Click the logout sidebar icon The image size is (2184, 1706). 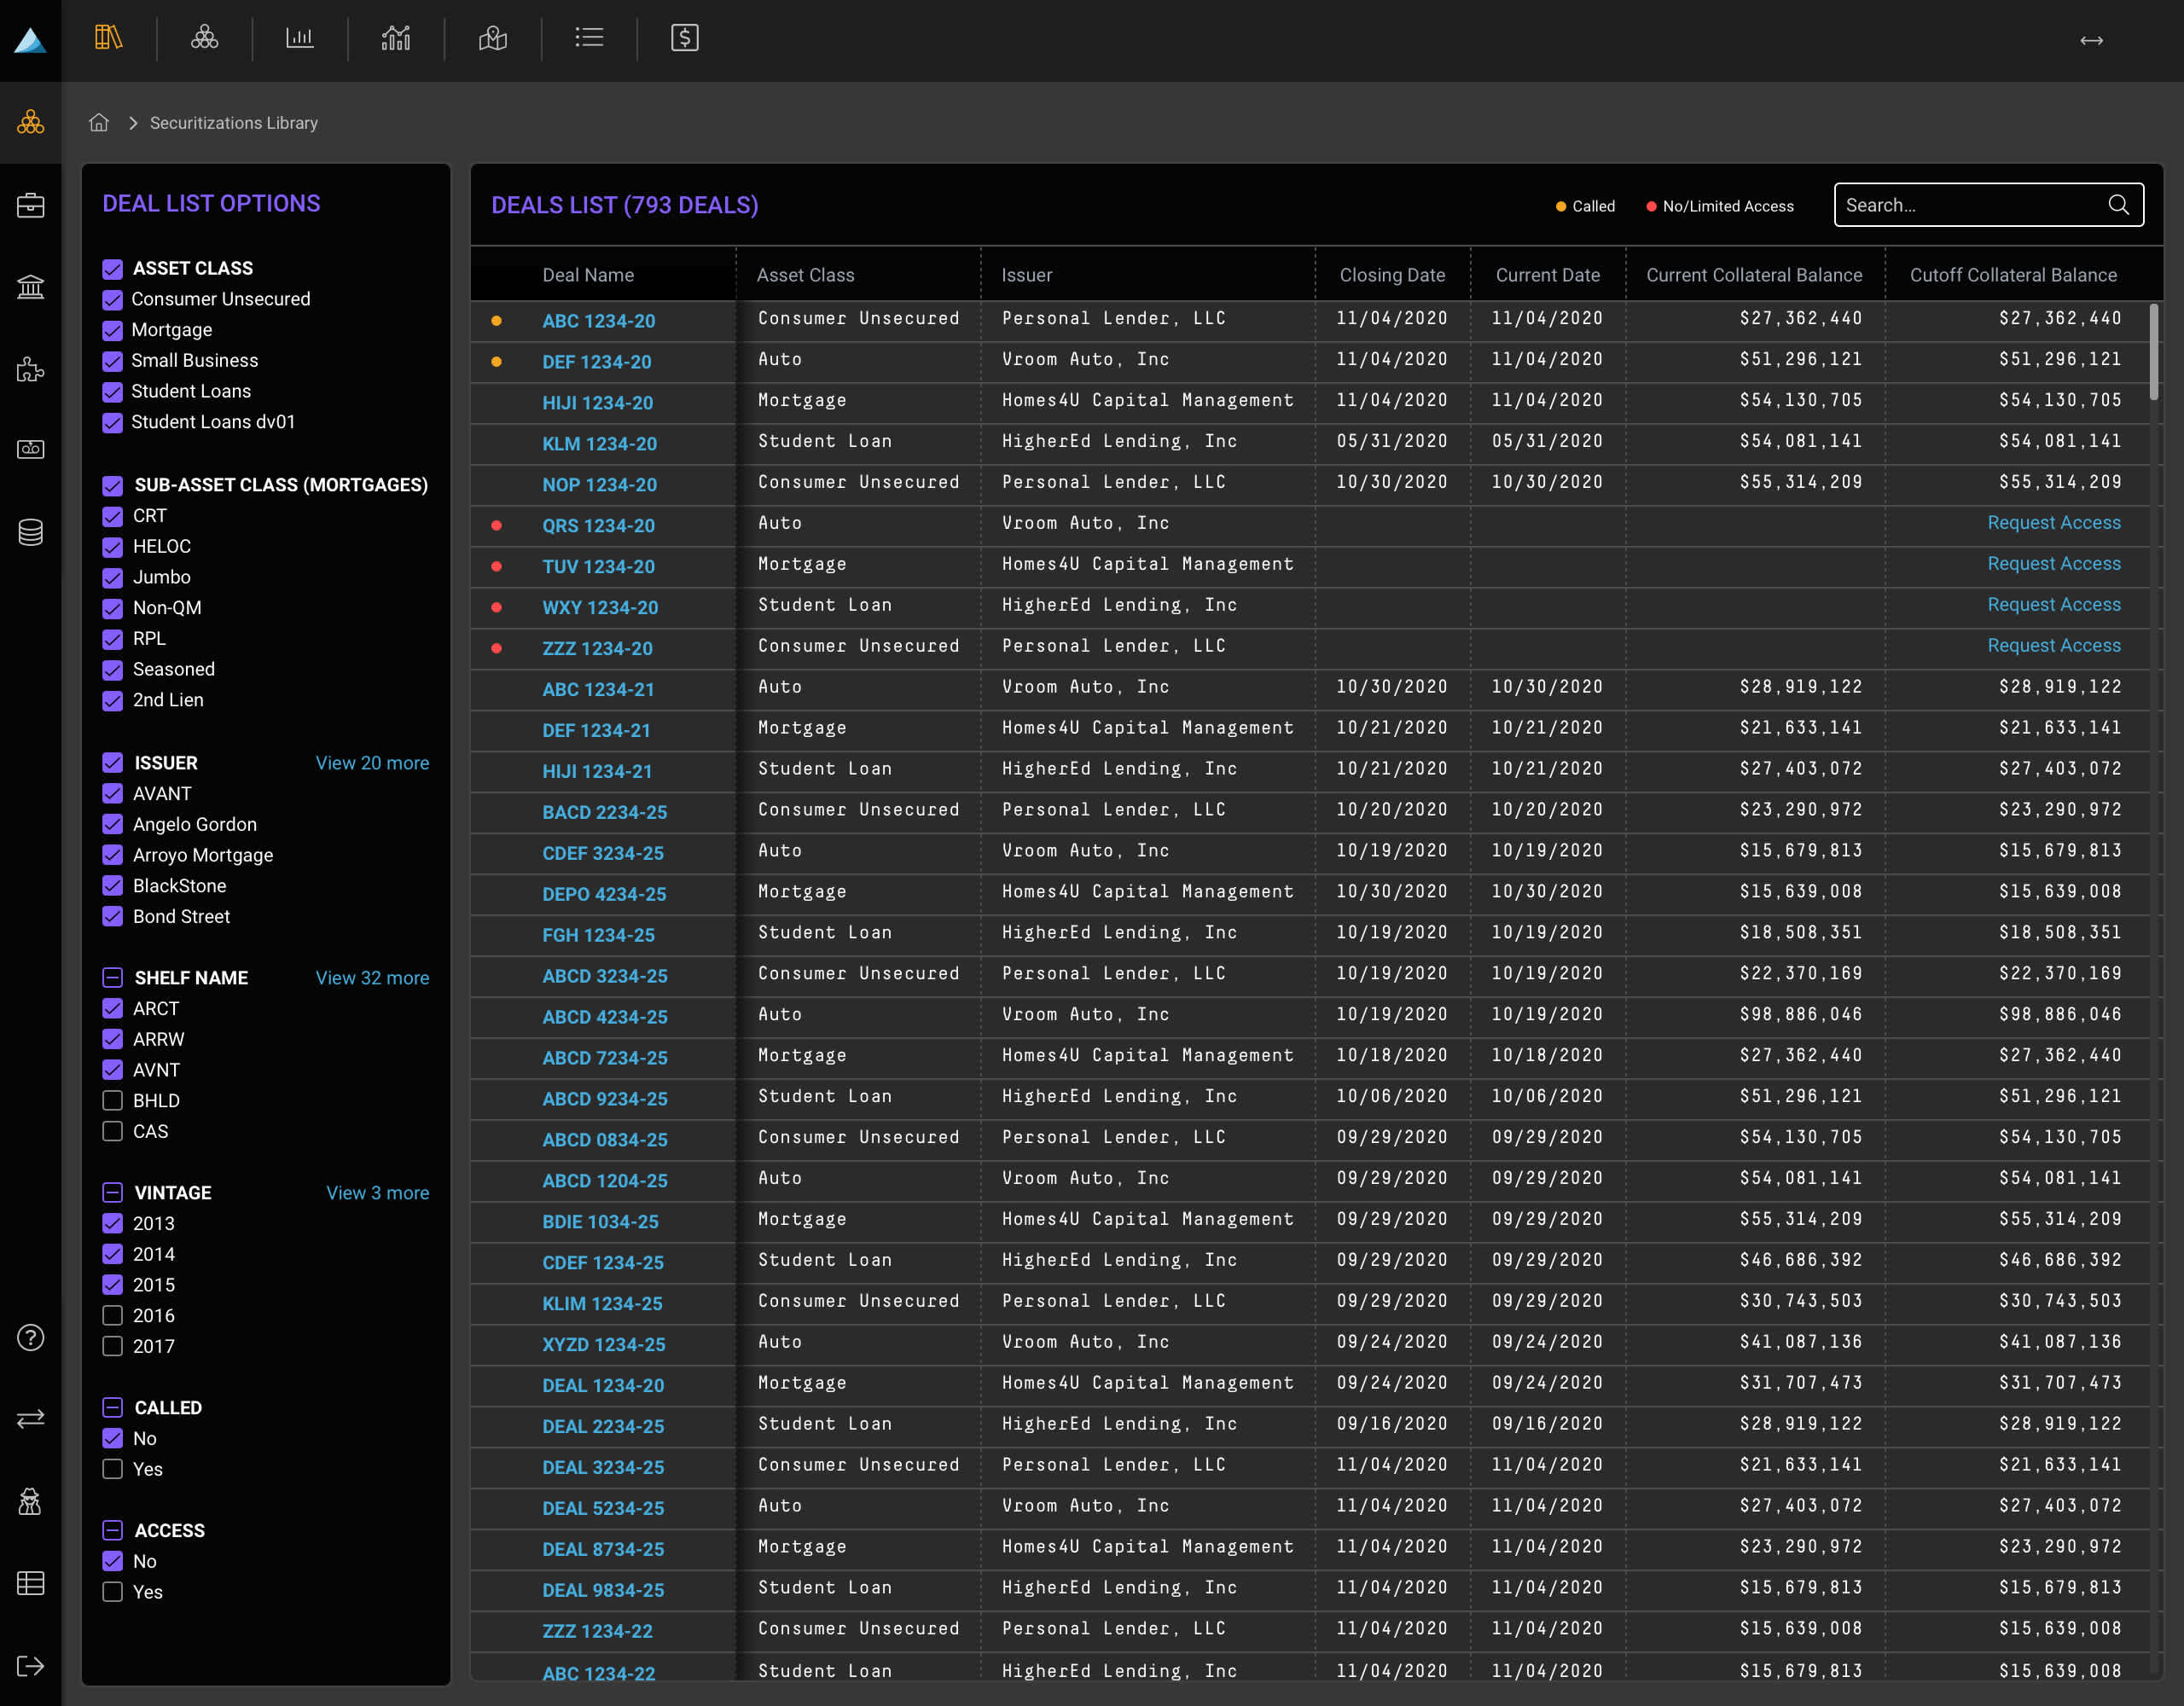click(x=30, y=1666)
